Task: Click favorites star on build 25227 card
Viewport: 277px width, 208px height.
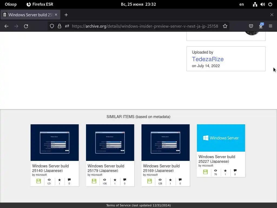Action: [x=225, y=171]
